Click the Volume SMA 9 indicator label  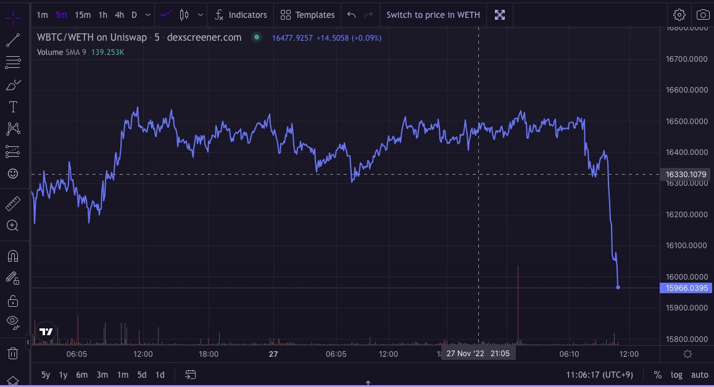[62, 52]
